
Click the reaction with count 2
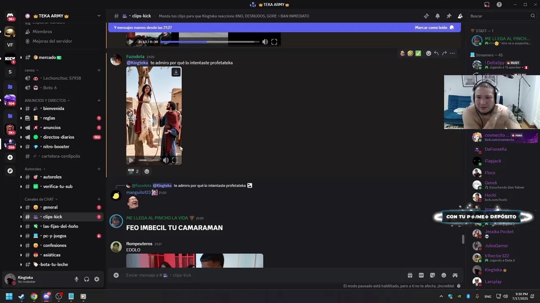(134, 171)
